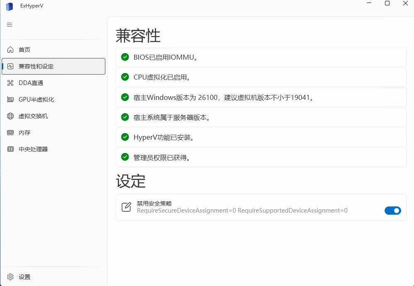This screenshot has width=414, height=286.
Task: Click the CPU虚拟化已启用 green checkmark
Action: pyautogui.click(x=125, y=77)
